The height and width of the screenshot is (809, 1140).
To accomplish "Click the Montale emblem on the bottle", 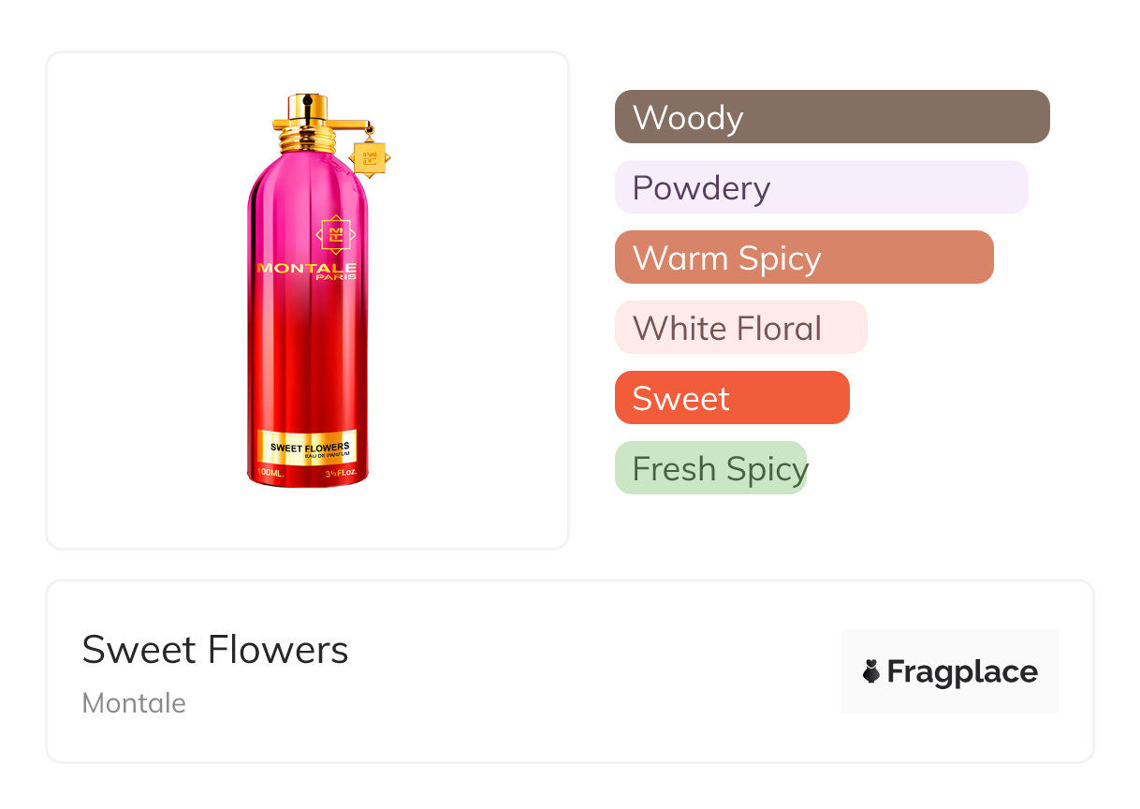I will click(x=335, y=234).
